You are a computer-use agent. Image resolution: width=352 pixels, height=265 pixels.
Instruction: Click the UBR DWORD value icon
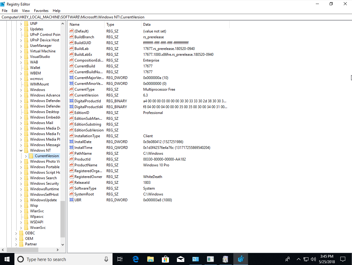tap(71, 200)
